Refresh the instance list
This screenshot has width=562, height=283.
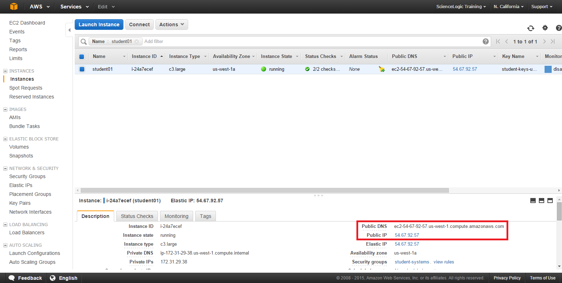[x=531, y=28]
